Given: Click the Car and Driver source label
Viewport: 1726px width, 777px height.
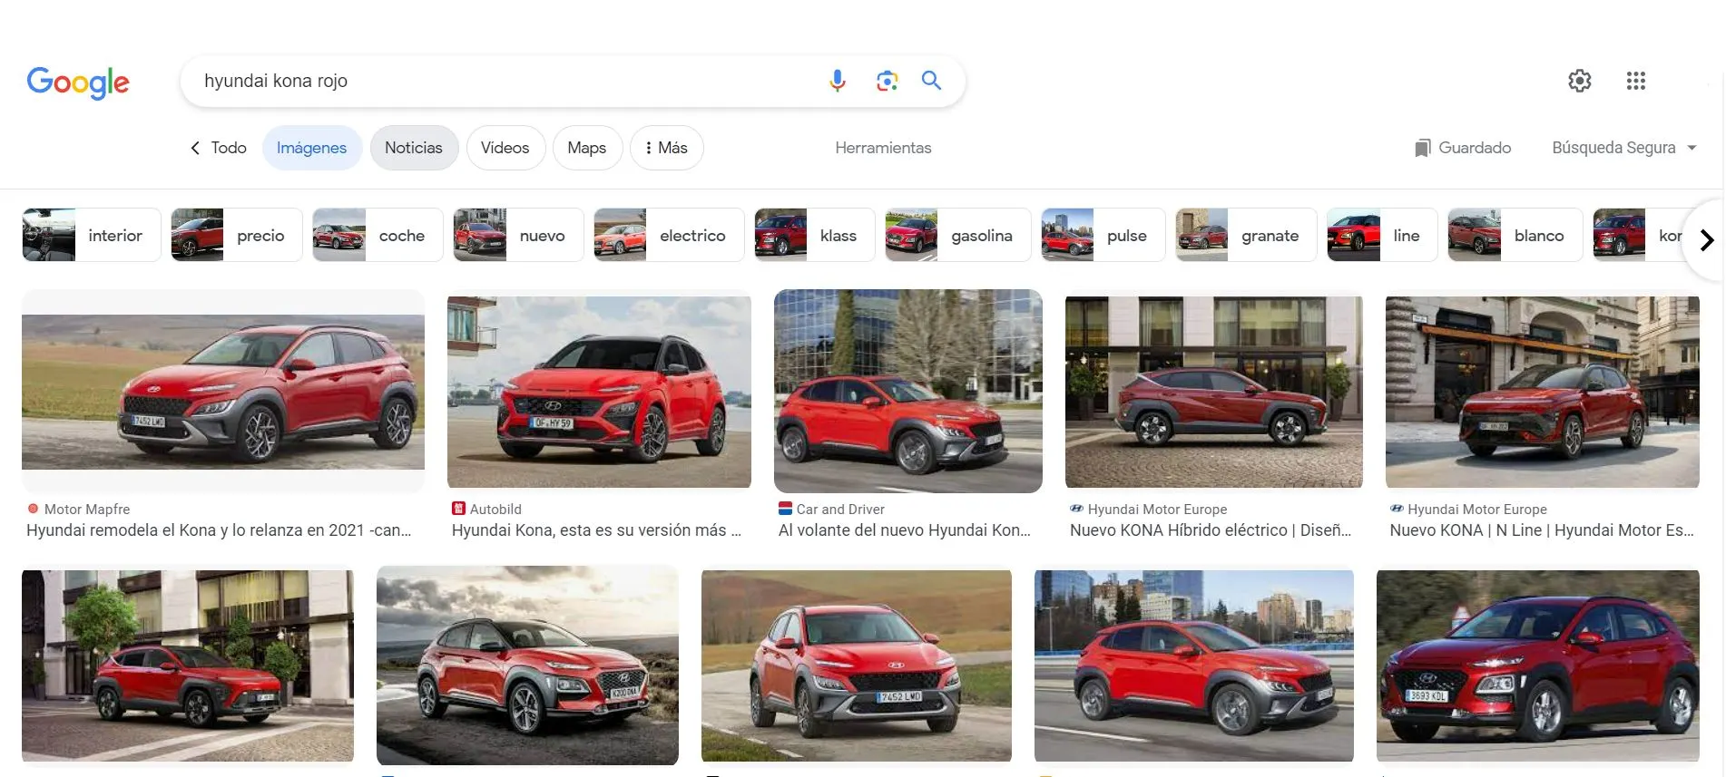Looking at the screenshot, I should 840,510.
